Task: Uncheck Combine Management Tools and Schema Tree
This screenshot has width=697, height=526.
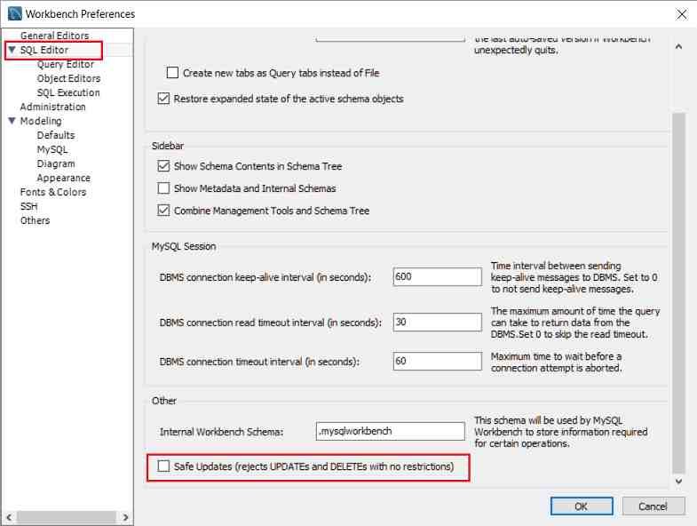Action: pyautogui.click(x=163, y=211)
